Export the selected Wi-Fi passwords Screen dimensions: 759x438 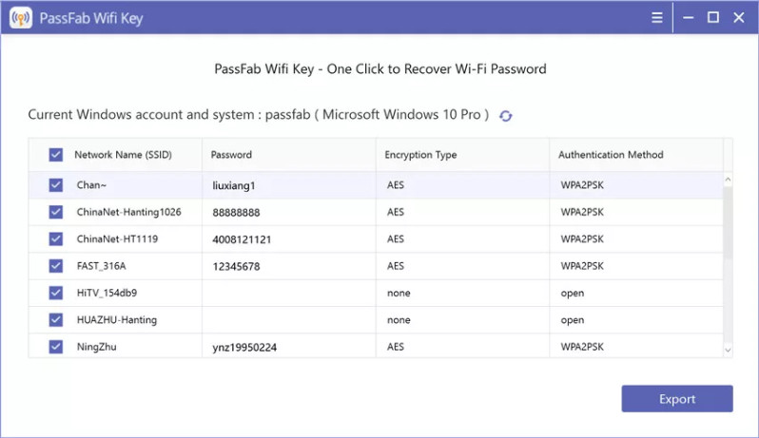676,399
